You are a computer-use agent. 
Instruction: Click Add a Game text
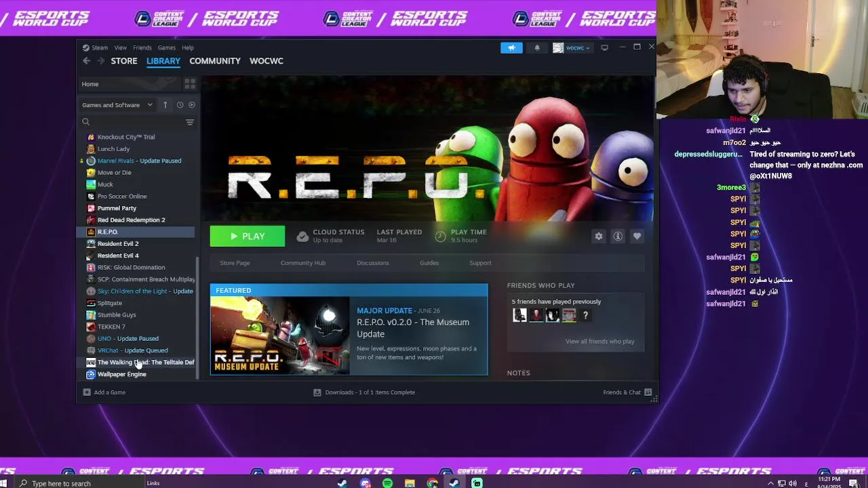(110, 392)
